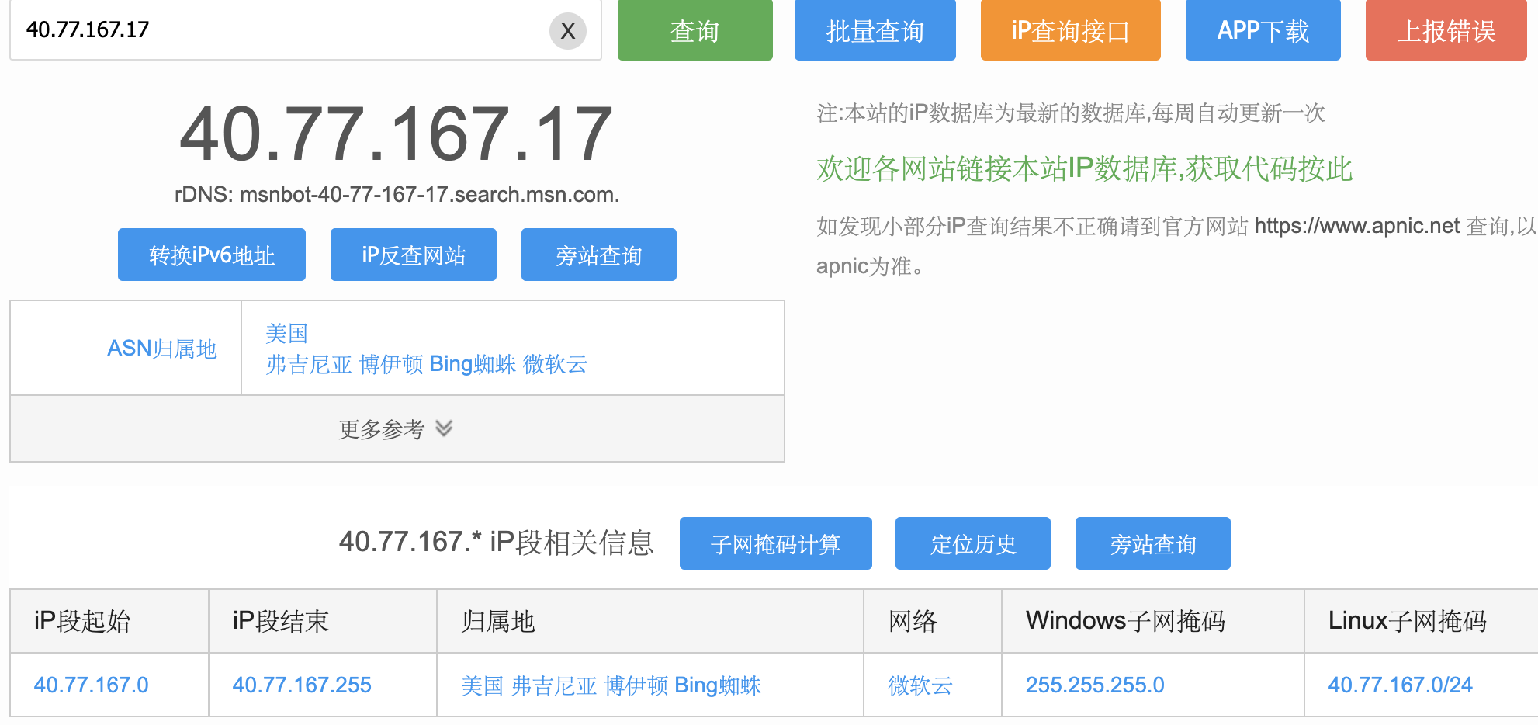Open the 40.77.167.0/24 Linux mask link
The image size is (1538, 725).
click(1400, 685)
